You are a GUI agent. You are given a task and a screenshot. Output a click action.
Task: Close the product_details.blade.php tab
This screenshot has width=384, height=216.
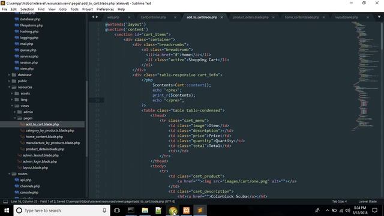pyautogui.click(x=274, y=17)
